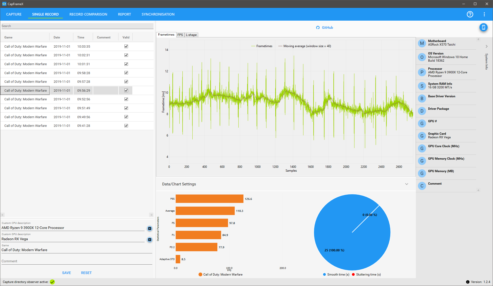Select the 09:56:29 record row
493x286 pixels.
point(77,90)
